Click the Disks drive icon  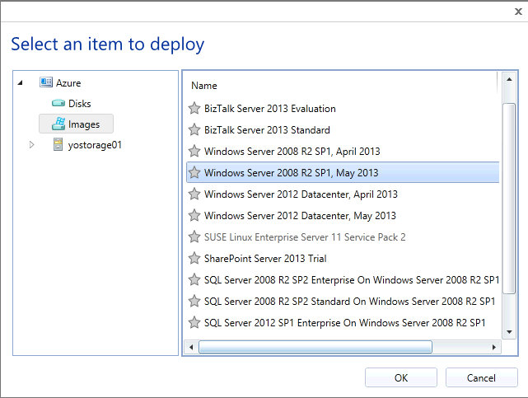click(58, 104)
